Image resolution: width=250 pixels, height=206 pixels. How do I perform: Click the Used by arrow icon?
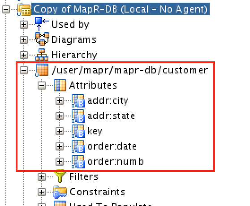coord(42,24)
